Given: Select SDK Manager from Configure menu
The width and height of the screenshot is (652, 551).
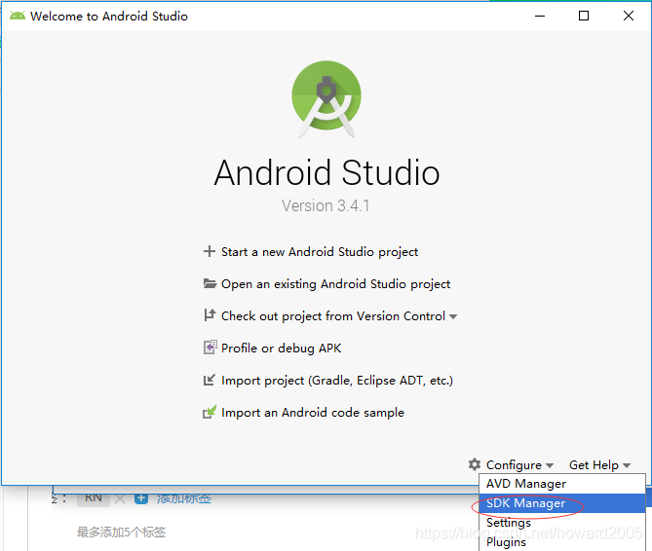Looking at the screenshot, I should tap(562, 503).
